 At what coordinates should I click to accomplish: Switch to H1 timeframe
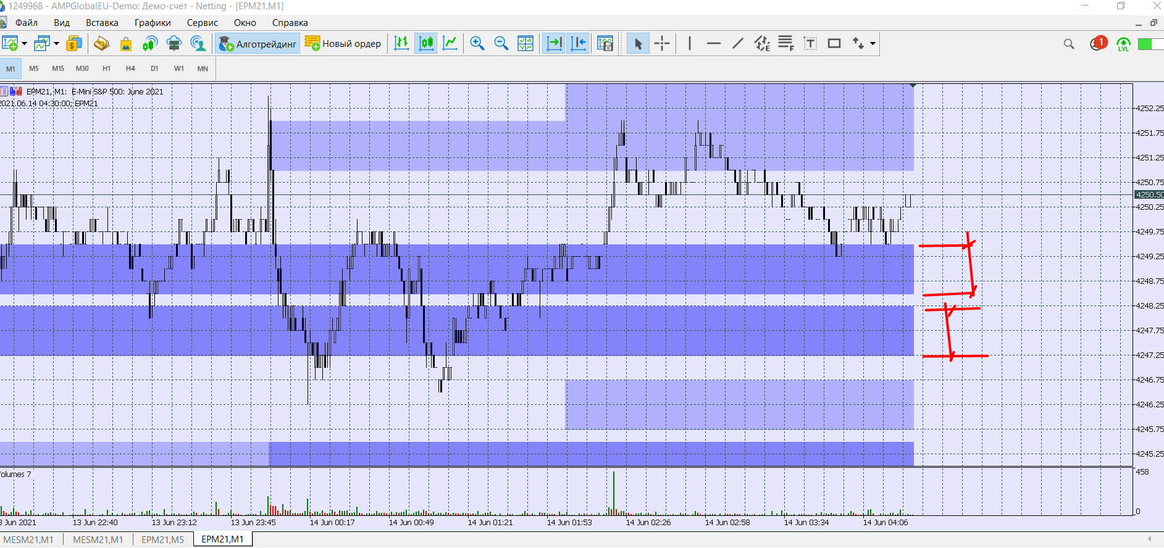coord(107,68)
